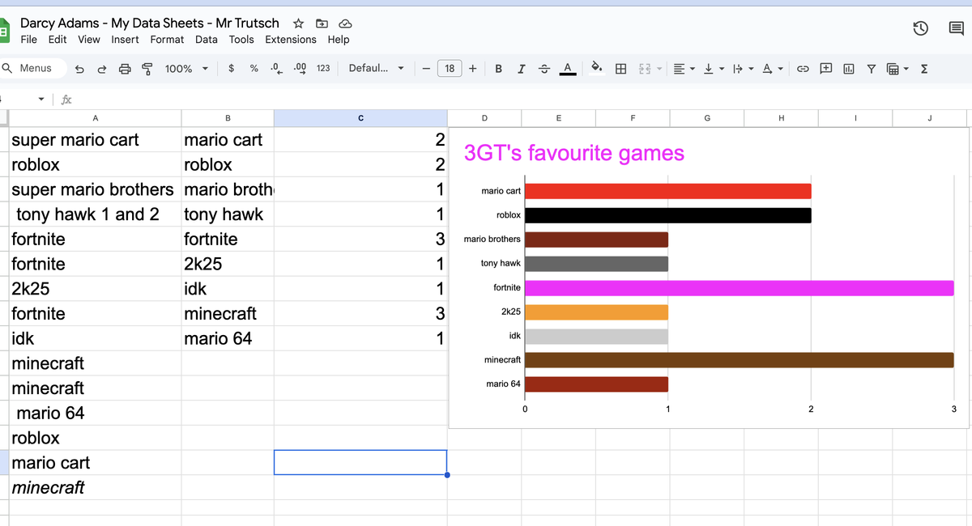
Task: Open the Tools menu
Action: [x=241, y=40]
